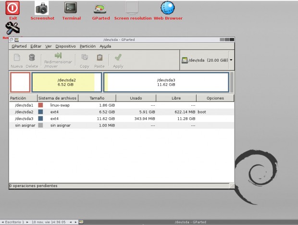Open the Ayuda menu
The image size is (298, 225).
(105, 46)
